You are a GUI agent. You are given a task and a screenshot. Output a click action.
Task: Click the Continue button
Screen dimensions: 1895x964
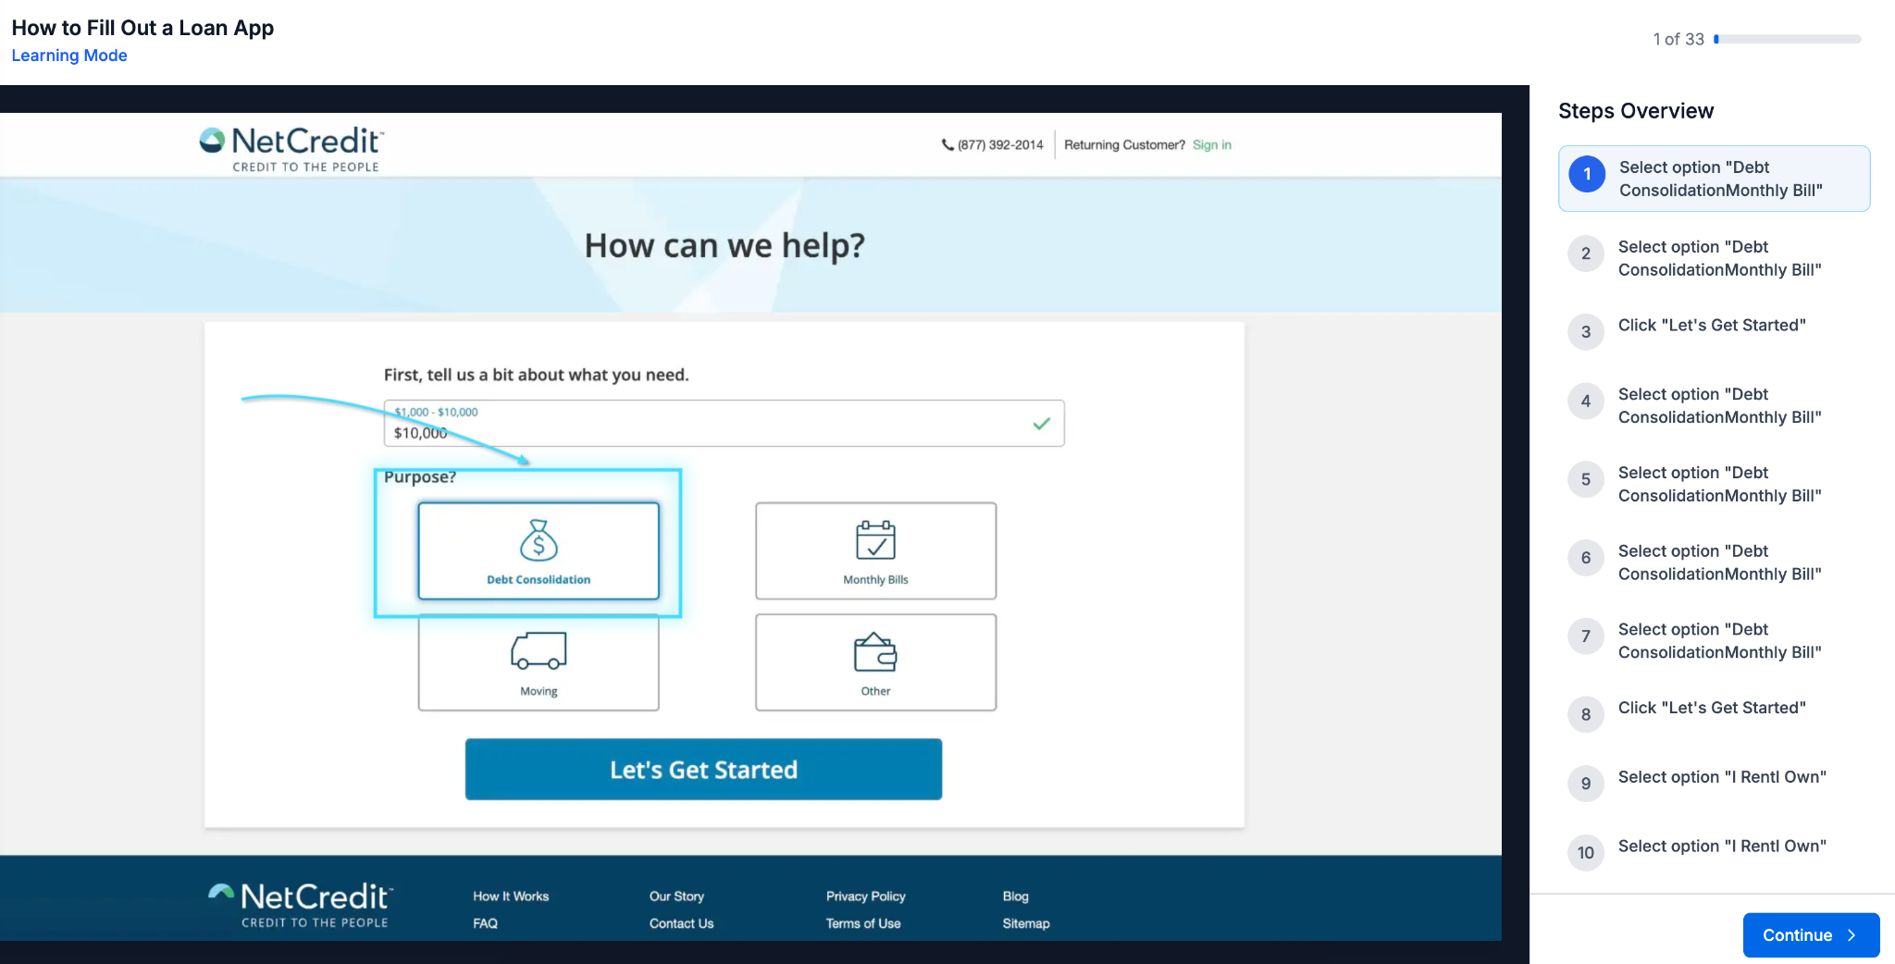[x=1811, y=935]
